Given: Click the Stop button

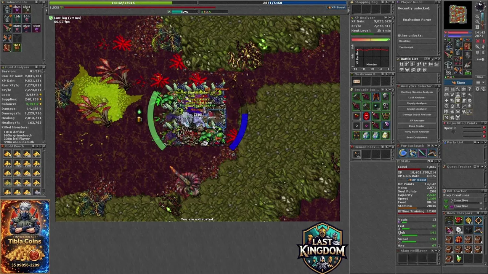Looking at the screenshot, I should pos(480,77).
